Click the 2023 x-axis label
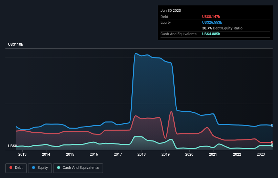The image size is (278, 178). point(261,154)
